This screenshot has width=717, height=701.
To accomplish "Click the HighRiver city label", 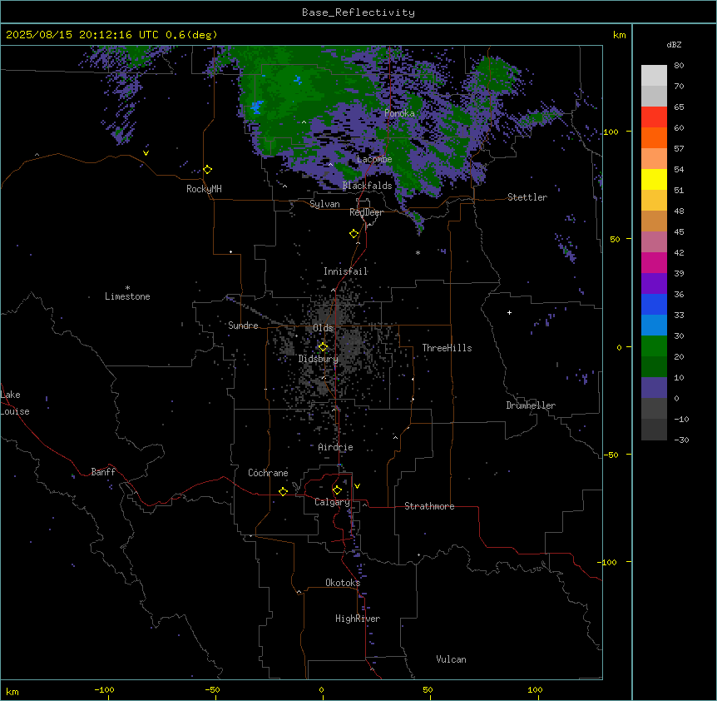I will (x=358, y=619).
